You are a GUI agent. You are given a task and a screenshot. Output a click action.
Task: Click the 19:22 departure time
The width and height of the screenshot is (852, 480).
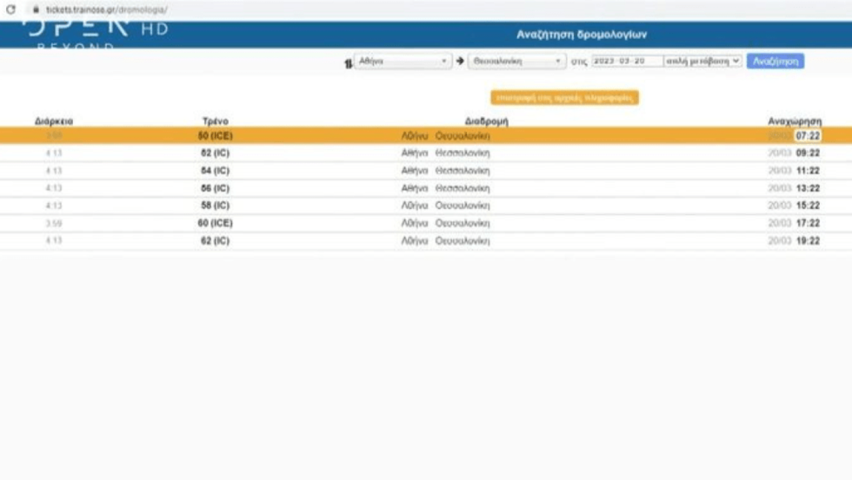tap(808, 241)
